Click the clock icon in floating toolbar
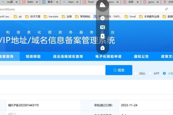The width and height of the screenshot is (173, 115). pos(102,18)
